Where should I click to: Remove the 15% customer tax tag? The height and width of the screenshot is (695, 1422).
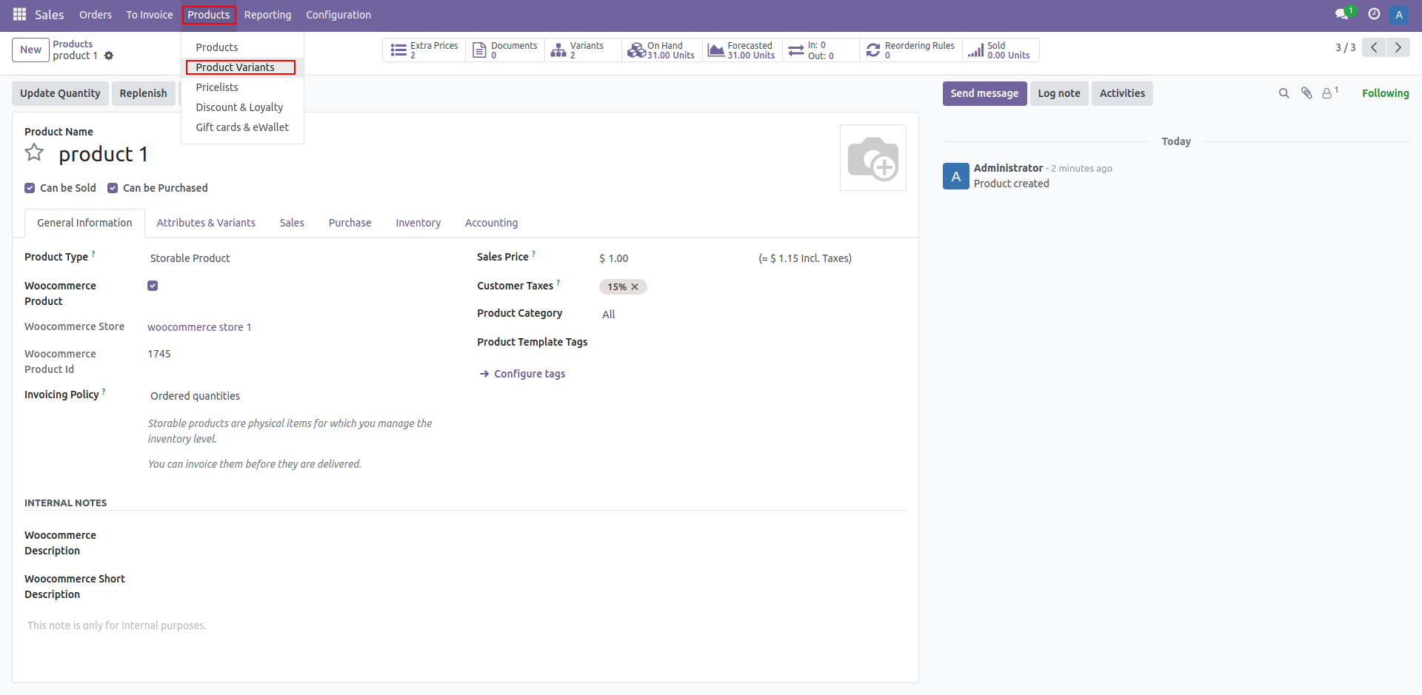click(635, 287)
